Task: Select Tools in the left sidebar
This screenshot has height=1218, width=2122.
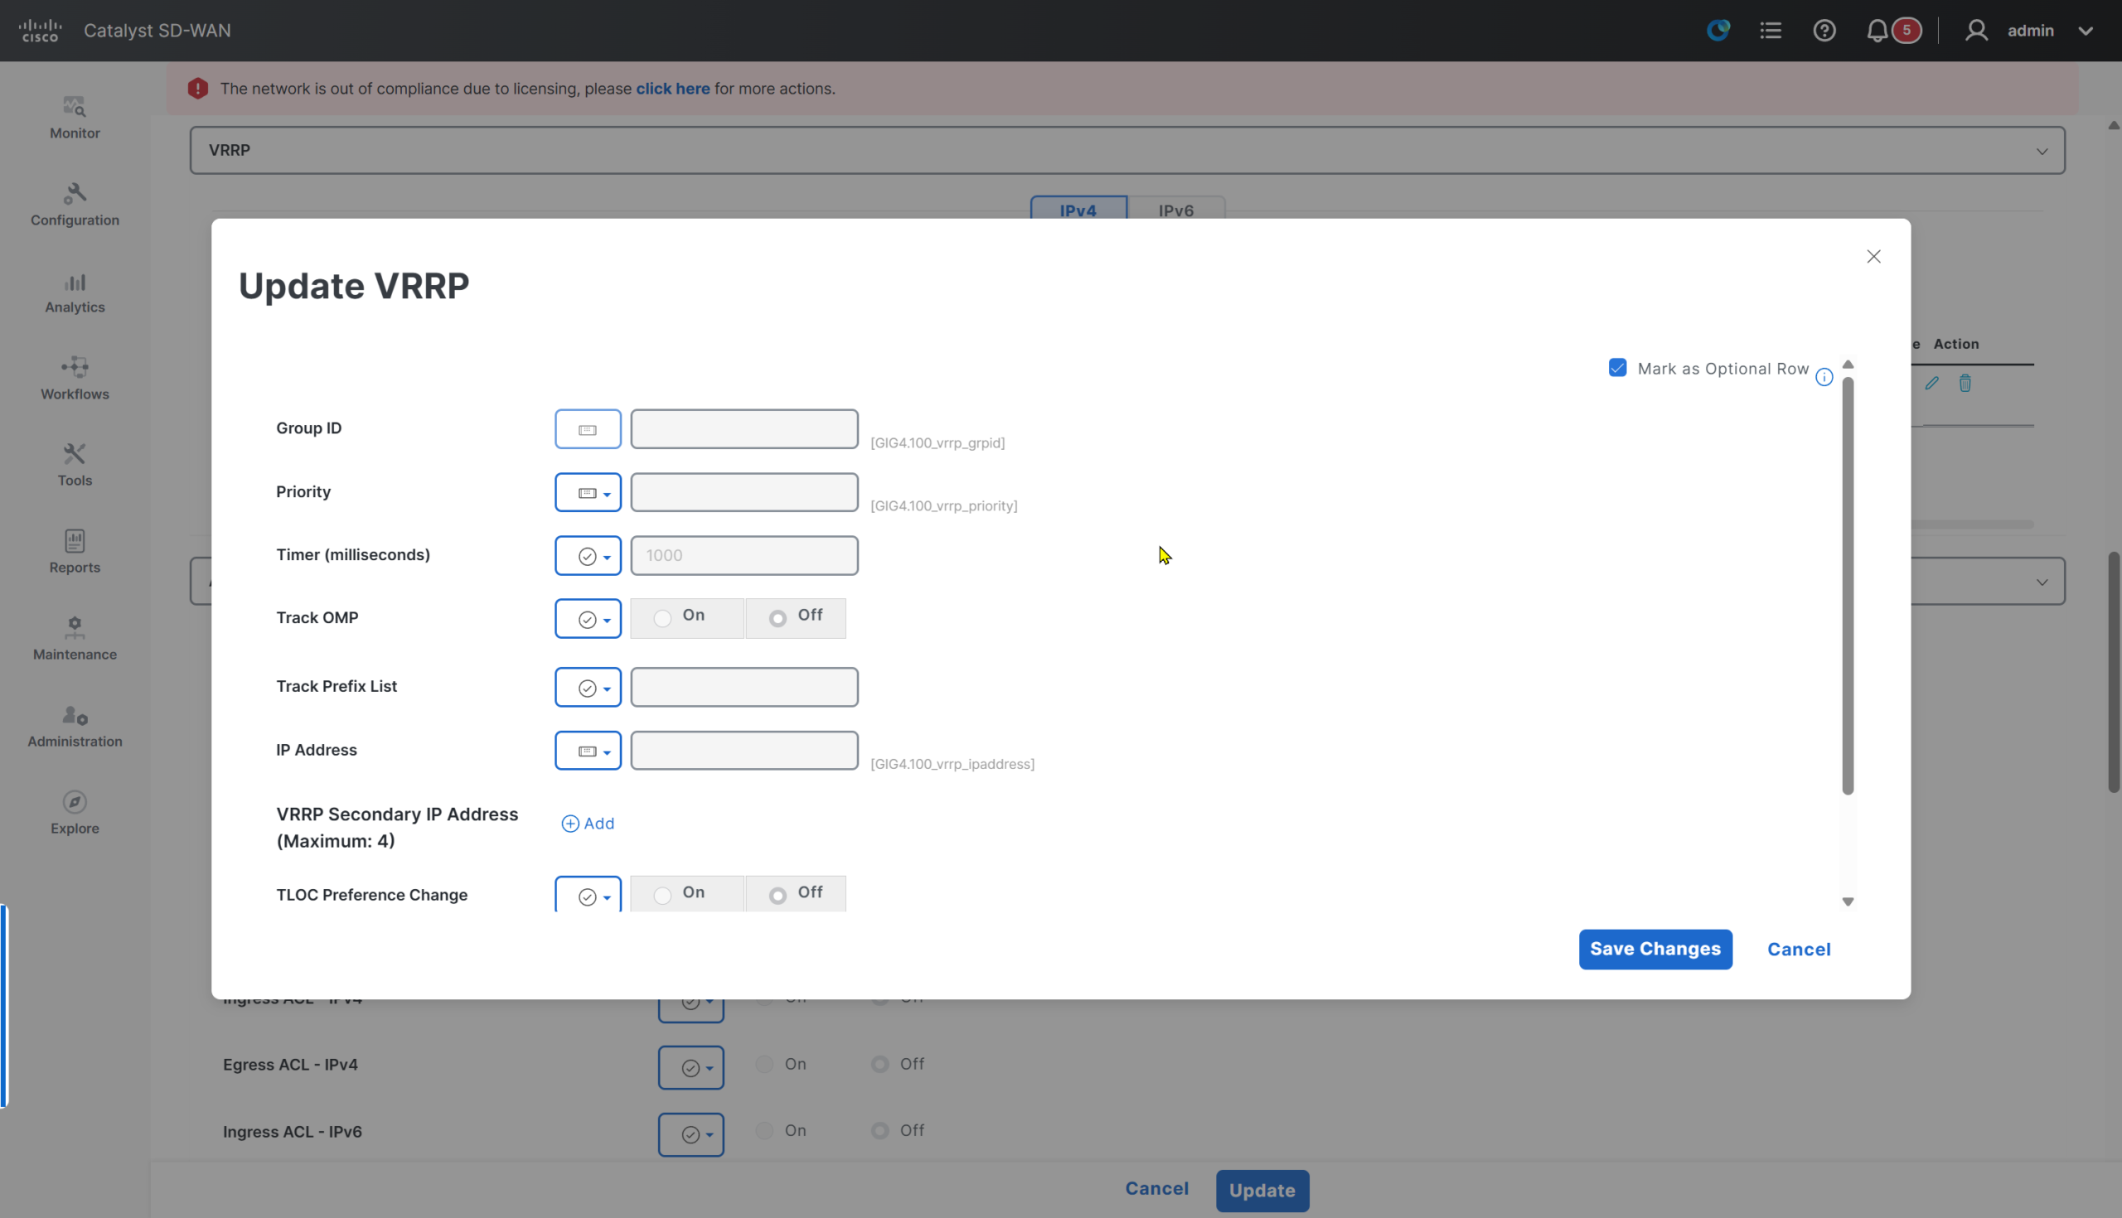Action: point(75,465)
